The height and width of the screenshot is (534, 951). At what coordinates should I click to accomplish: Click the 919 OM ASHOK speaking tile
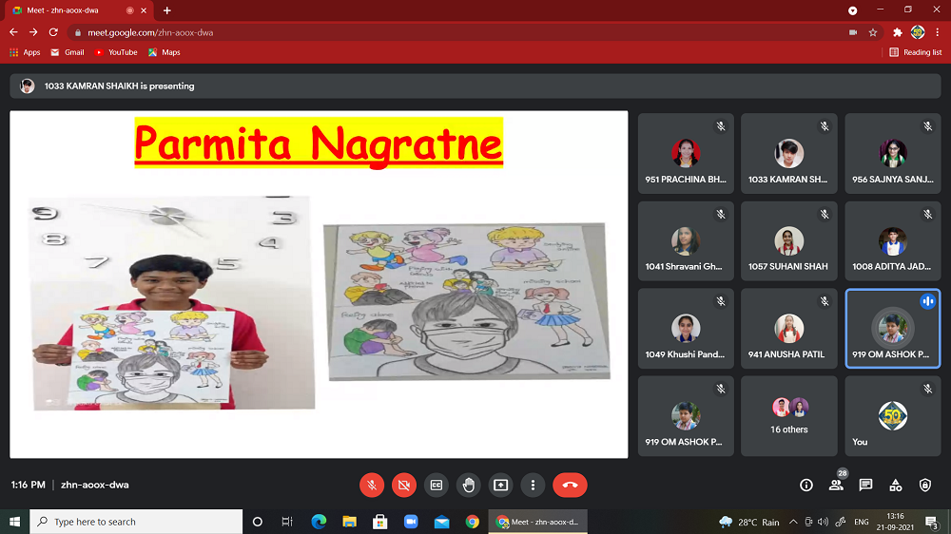pos(892,329)
